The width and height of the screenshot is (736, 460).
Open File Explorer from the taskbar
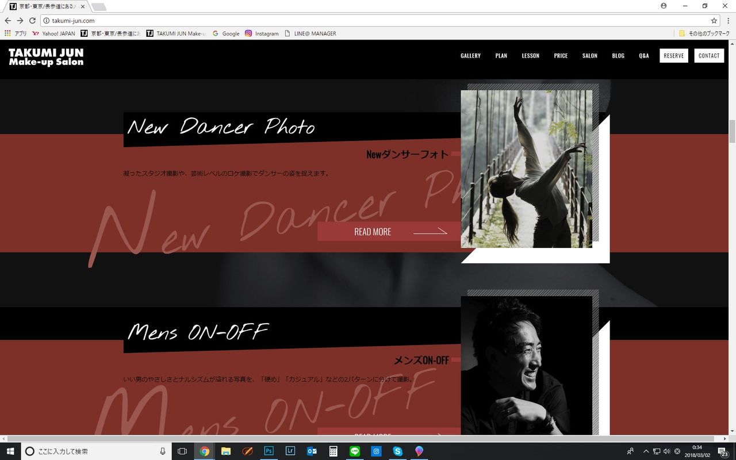(x=225, y=451)
